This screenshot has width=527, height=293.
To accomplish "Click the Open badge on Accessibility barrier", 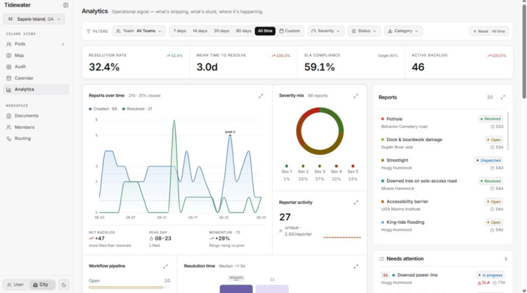I will pyautogui.click(x=494, y=202).
